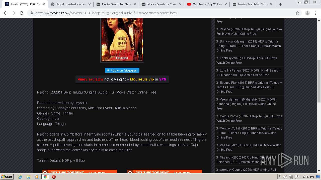Click scrollbar down arrow
The image size is (321, 180).
pyautogui.click(x=319, y=171)
